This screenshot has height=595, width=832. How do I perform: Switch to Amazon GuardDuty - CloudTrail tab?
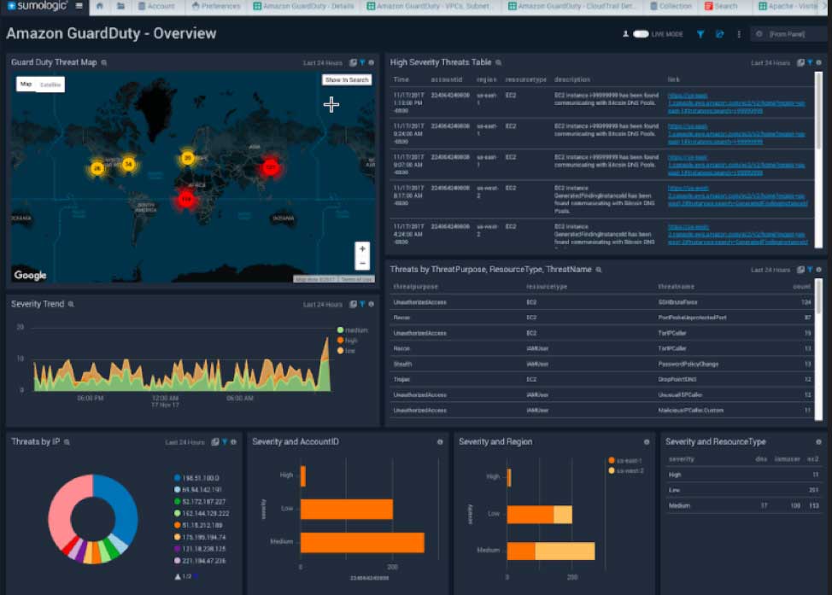(x=571, y=6)
